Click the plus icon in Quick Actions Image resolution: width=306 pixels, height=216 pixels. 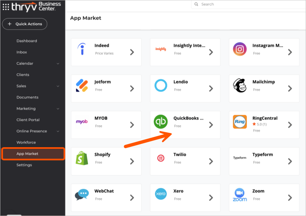click(10, 24)
